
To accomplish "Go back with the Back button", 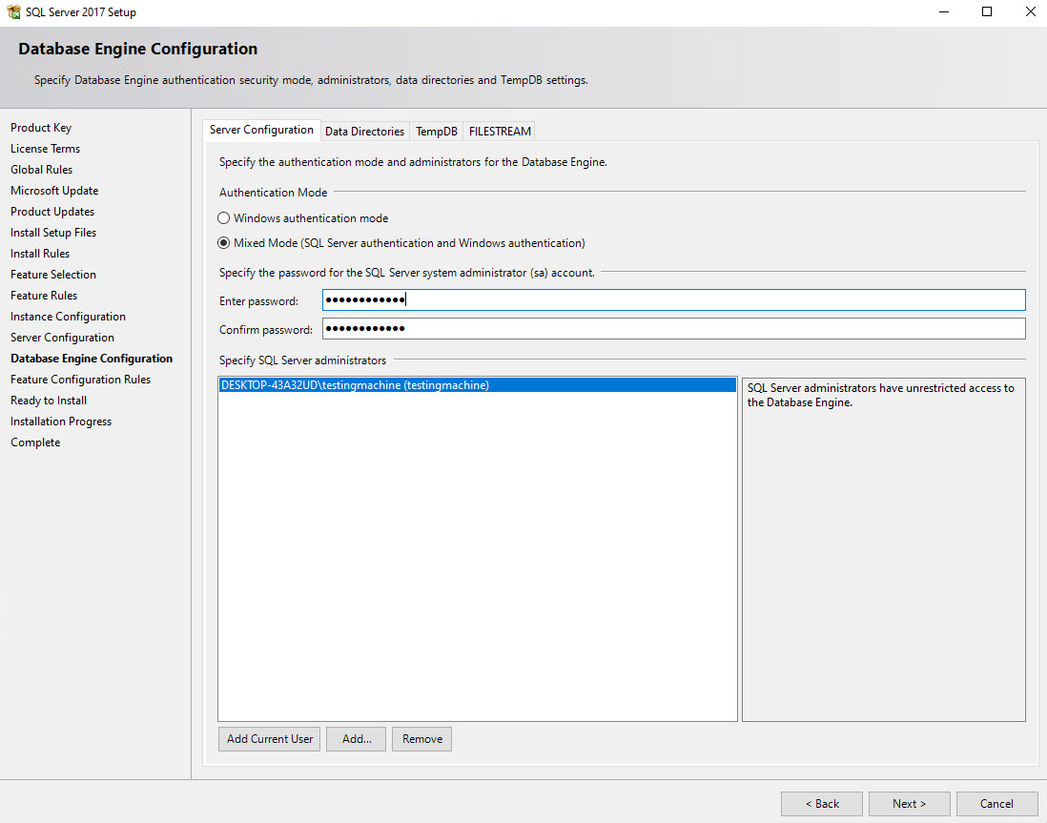I will coord(822,804).
